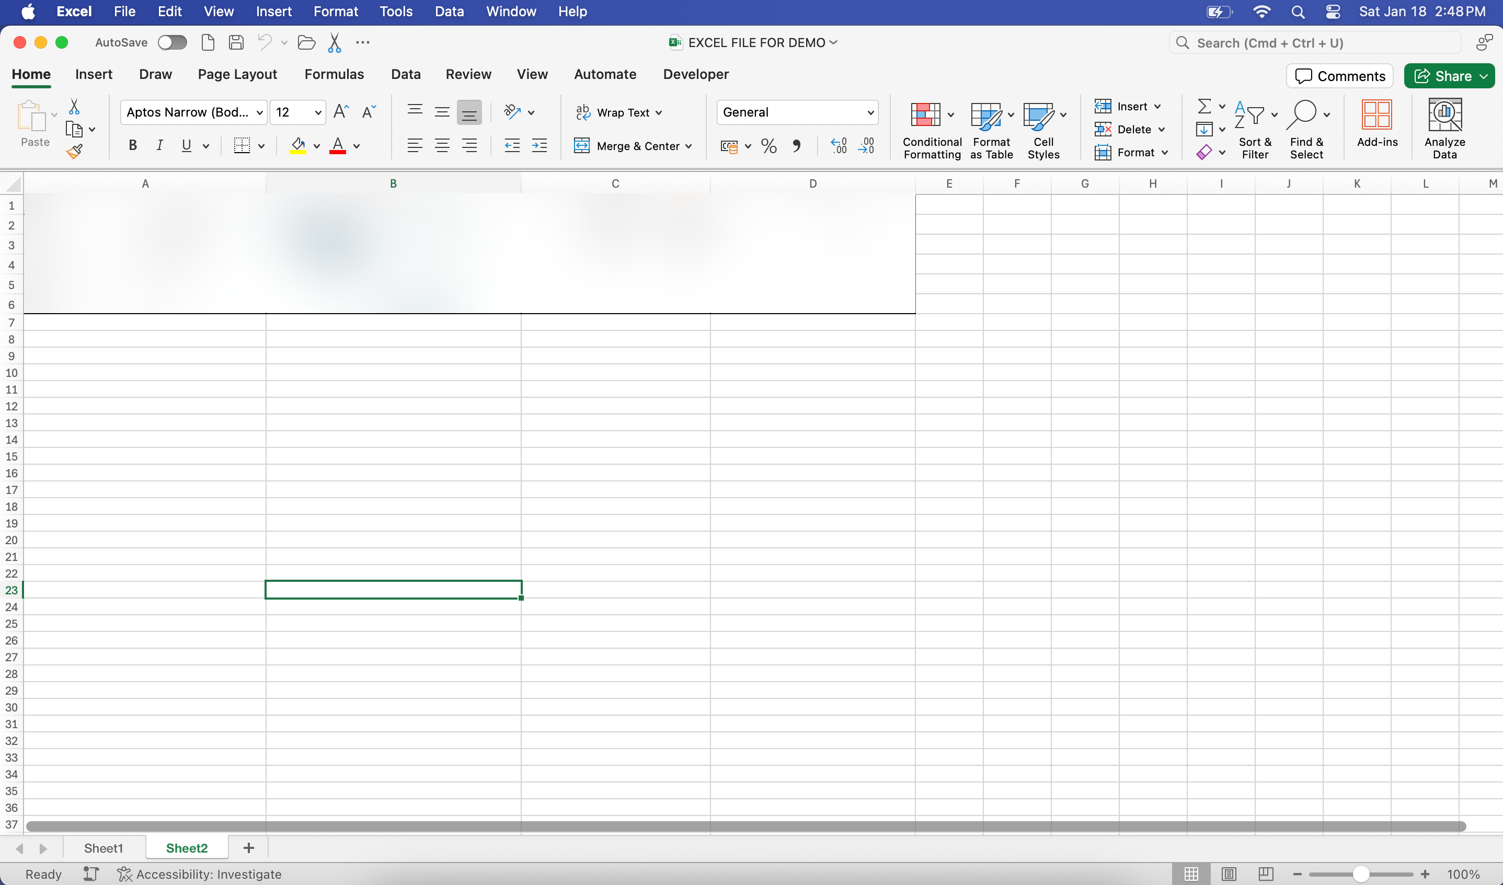Click the green Share button
The image size is (1503, 885).
tap(1443, 76)
